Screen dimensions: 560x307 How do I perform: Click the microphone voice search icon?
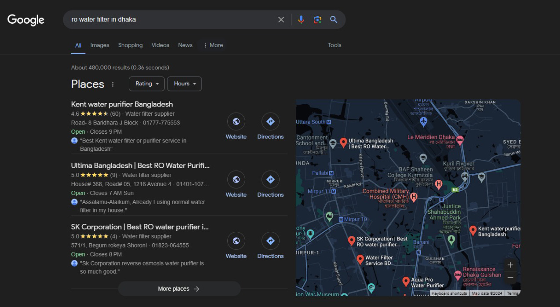[301, 20]
